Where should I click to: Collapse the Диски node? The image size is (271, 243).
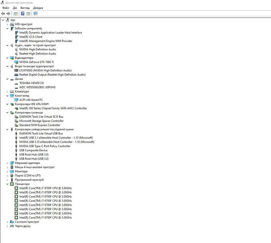pos(7,79)
